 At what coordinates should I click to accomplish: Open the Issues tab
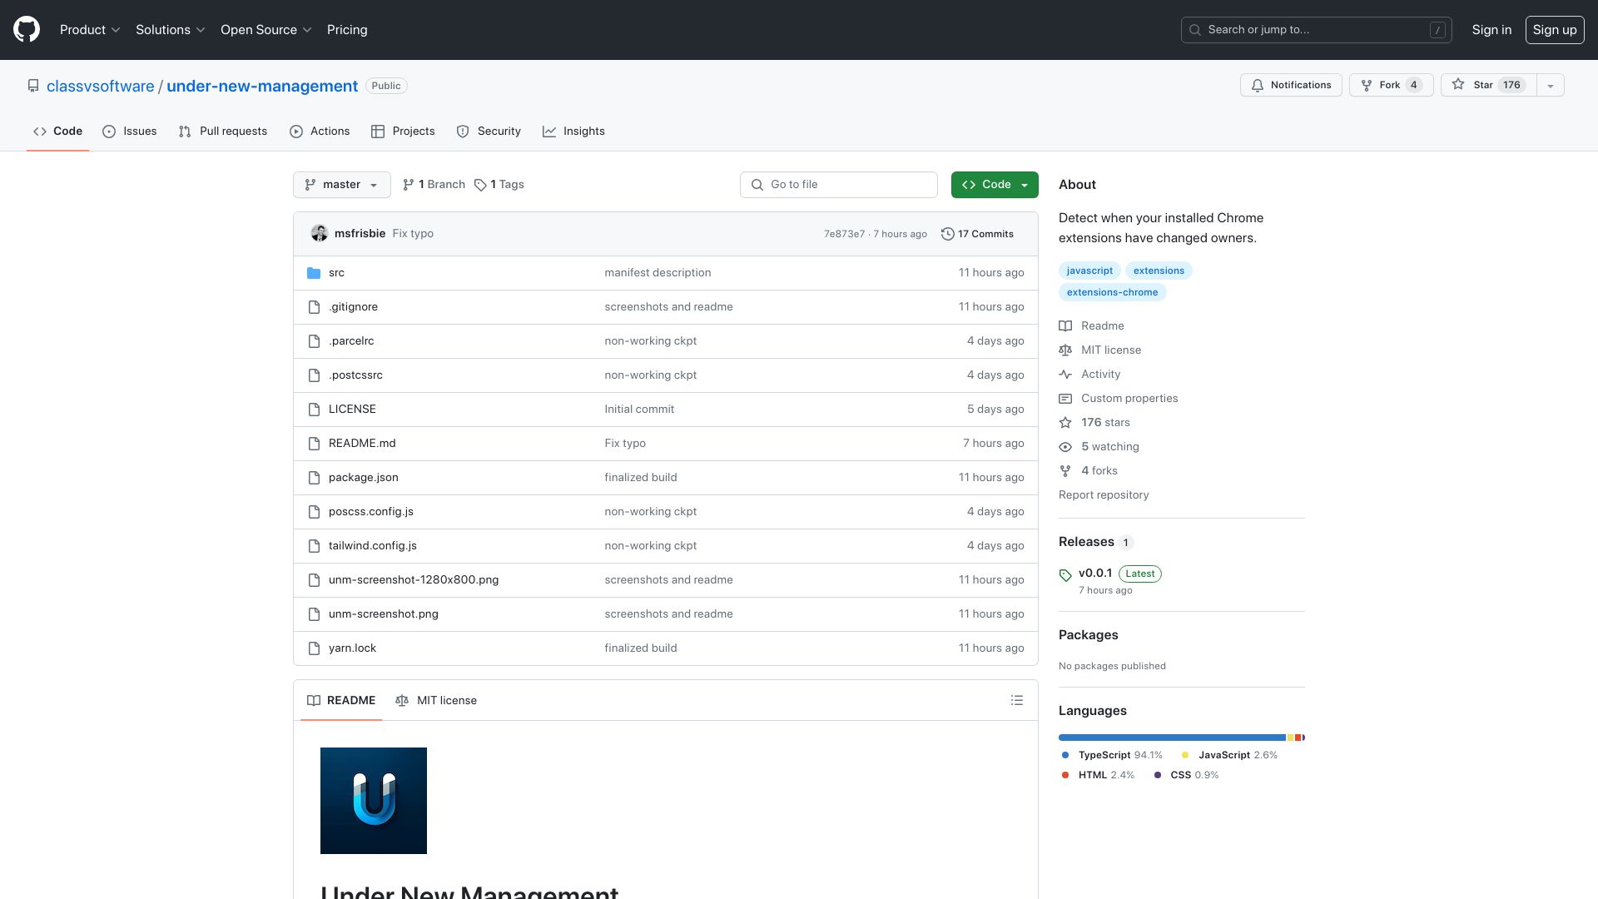[130, 132]
